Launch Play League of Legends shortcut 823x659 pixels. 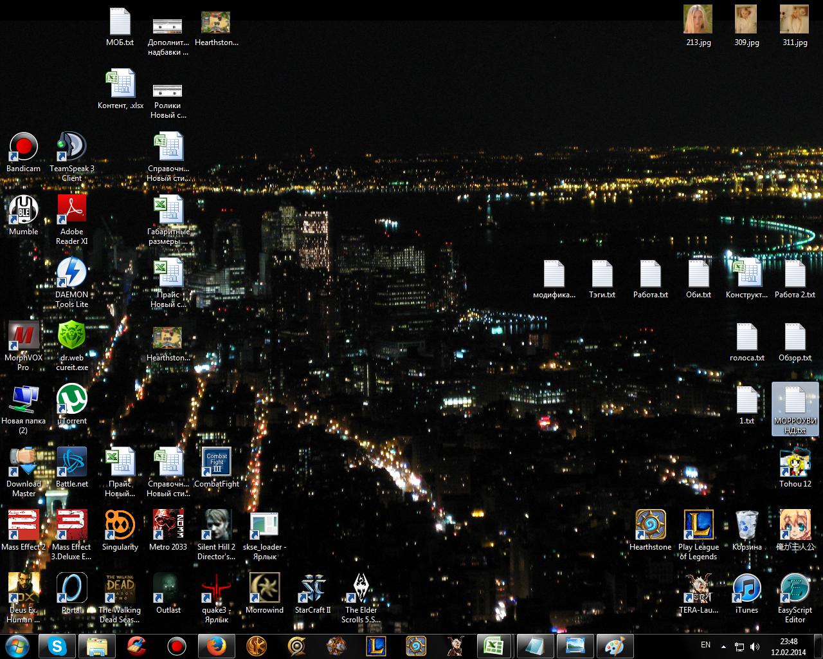click(698, 526)
